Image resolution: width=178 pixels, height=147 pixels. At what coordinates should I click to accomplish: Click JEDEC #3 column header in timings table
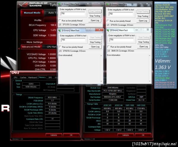pos(107,105)
